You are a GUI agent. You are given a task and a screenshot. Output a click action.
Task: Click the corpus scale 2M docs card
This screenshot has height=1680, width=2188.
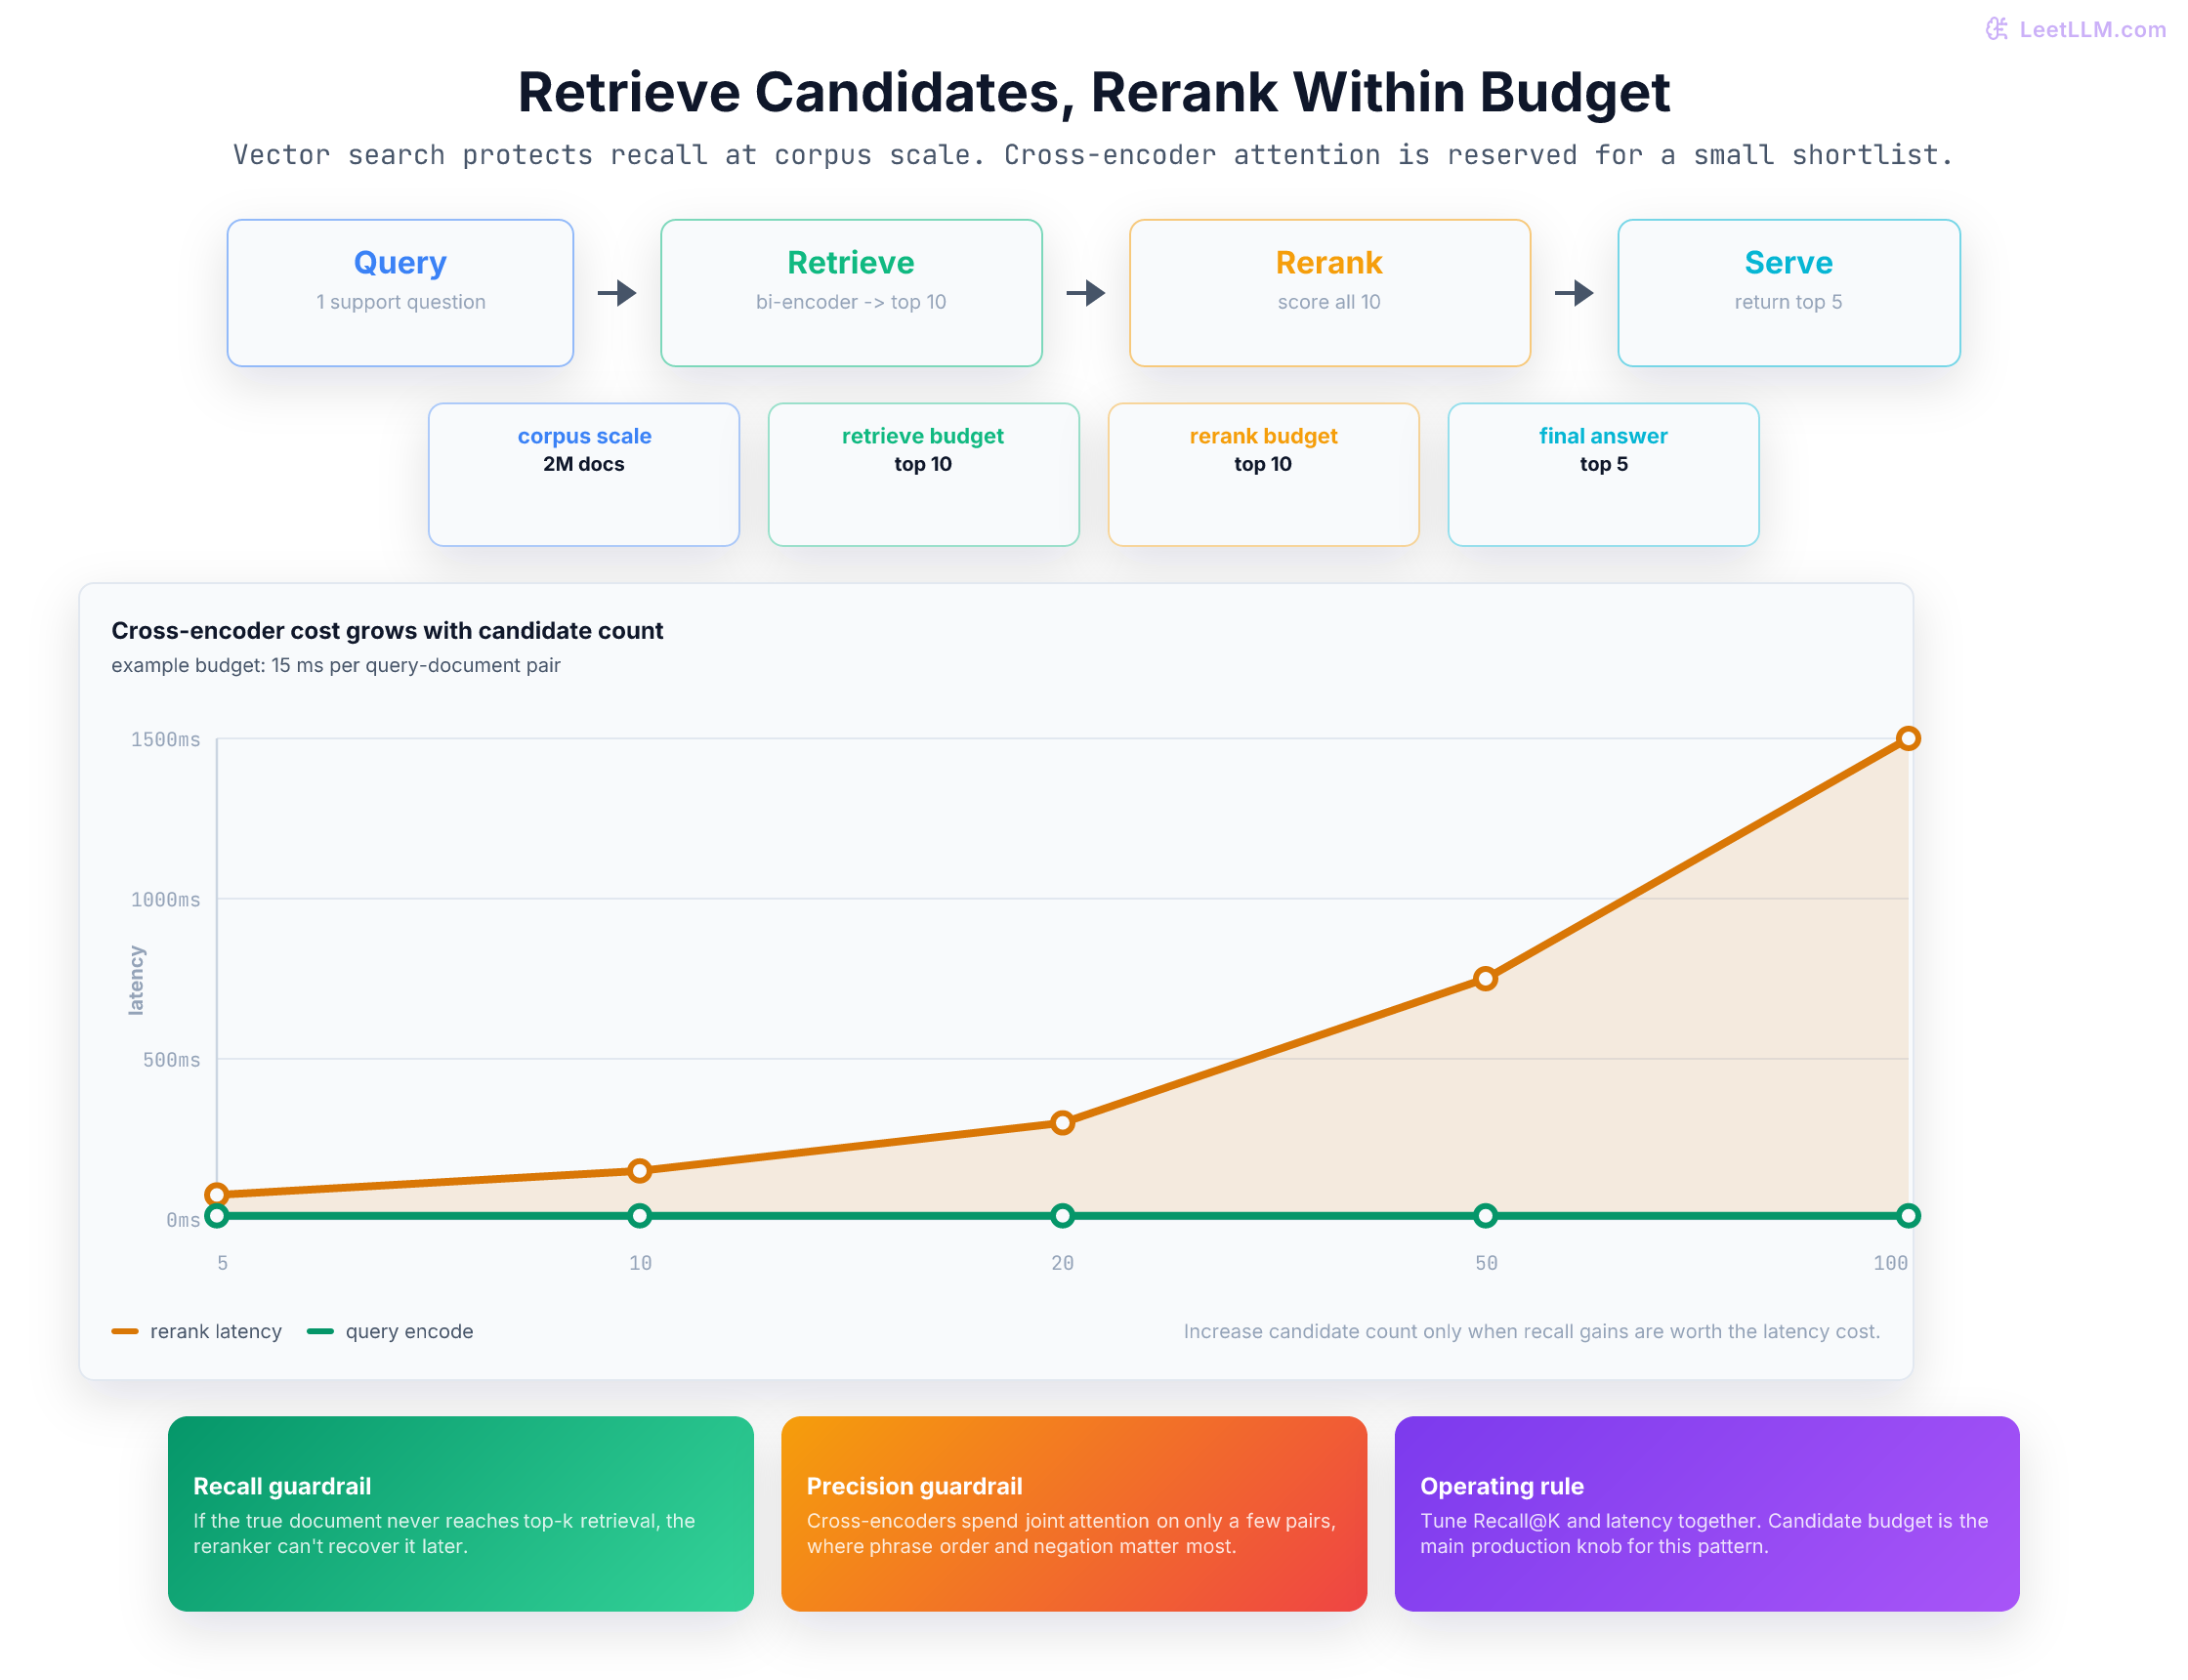pos(584,474)
